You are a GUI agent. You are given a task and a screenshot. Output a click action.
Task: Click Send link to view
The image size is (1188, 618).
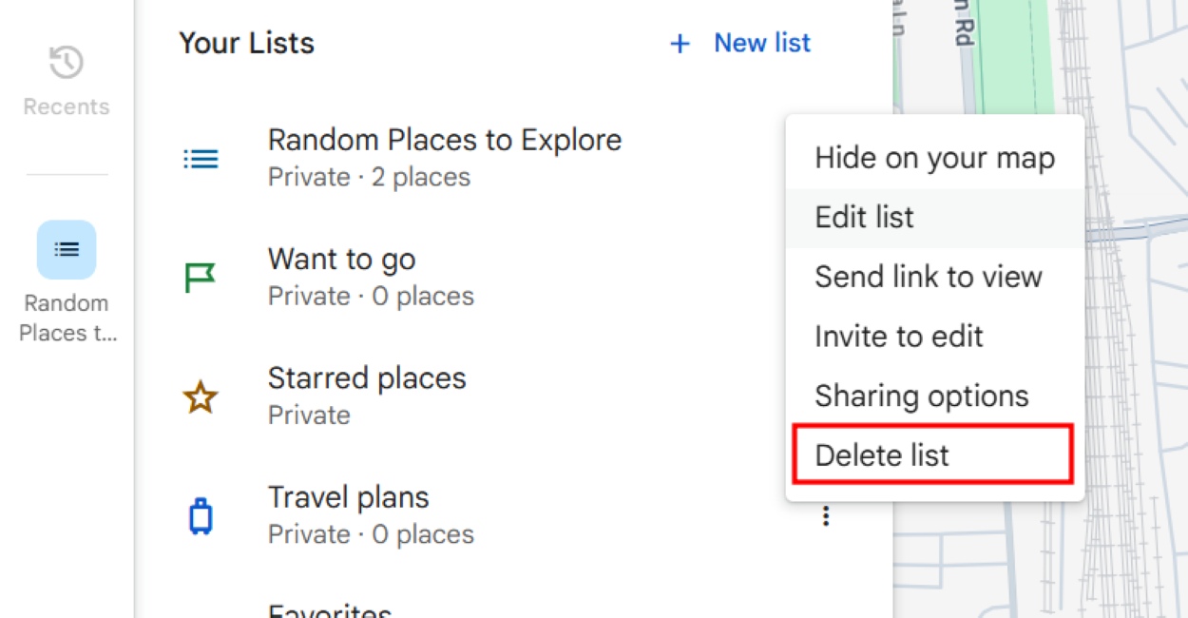[x=929, y=277]
